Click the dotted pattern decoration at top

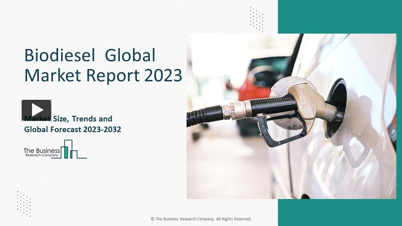(x=256, y=19)
